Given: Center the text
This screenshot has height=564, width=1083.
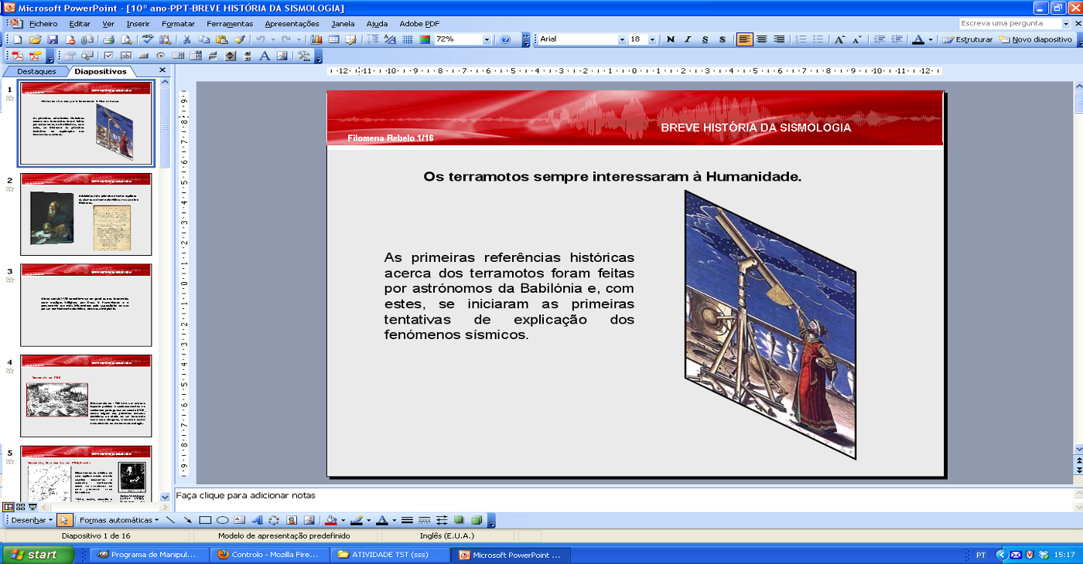Looking at the screenshot, I should click(762, 39).
